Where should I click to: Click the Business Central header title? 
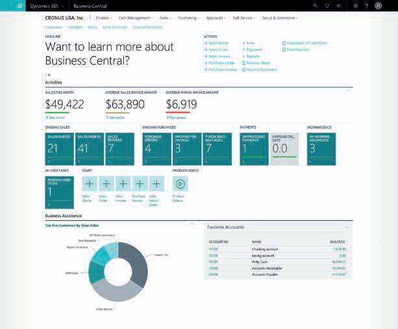[x=90, y=6]
